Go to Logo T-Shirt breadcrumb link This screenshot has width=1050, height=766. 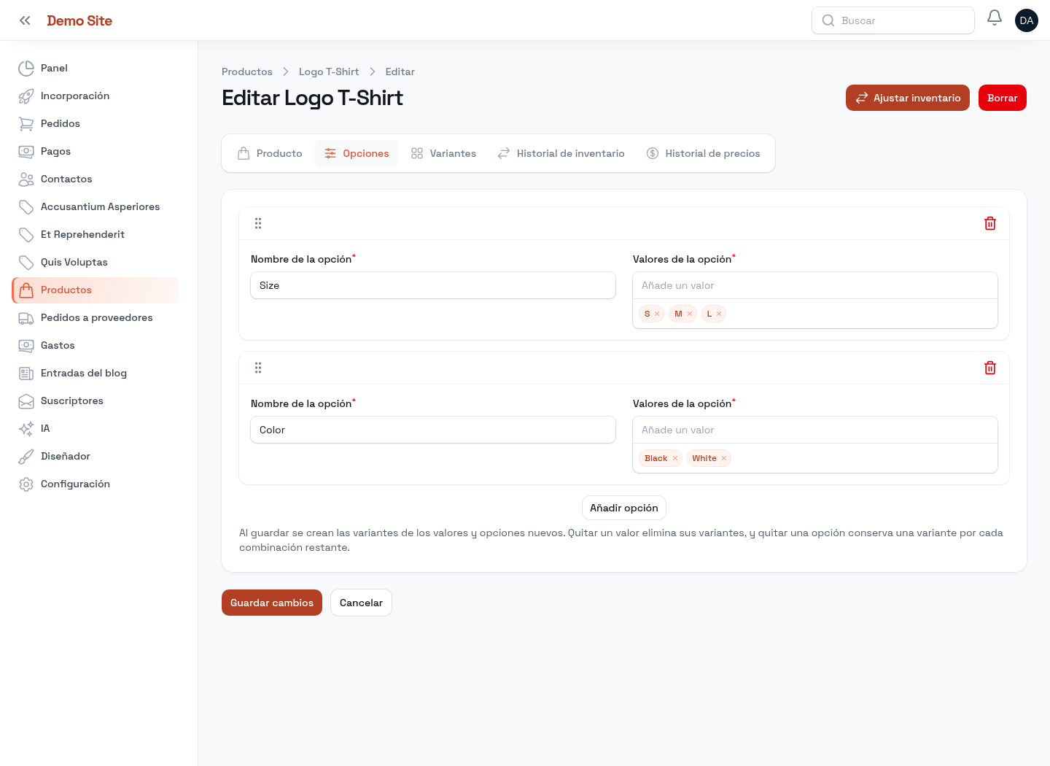click(x=329, y=71)
